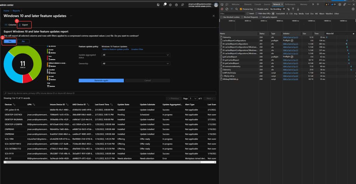The width and height of the screenshot is (356, 184).
Task: Open the Columns chooser
Action: point(10,25)
